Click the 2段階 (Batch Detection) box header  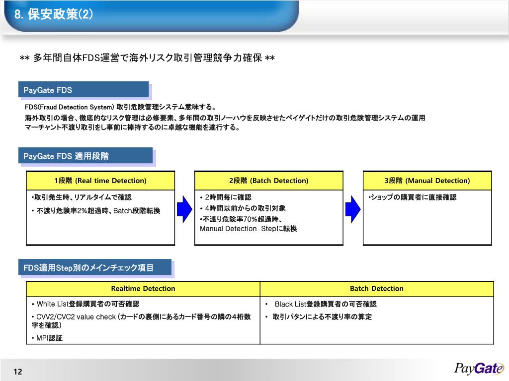coord(269,181)
